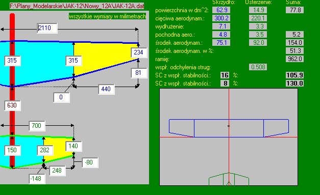Viewport: 320px width, 195px height.
Task: Click the wingspan field showing 2110
Action: pos(47,28)
